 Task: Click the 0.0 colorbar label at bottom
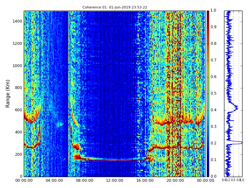pos(213,176)
